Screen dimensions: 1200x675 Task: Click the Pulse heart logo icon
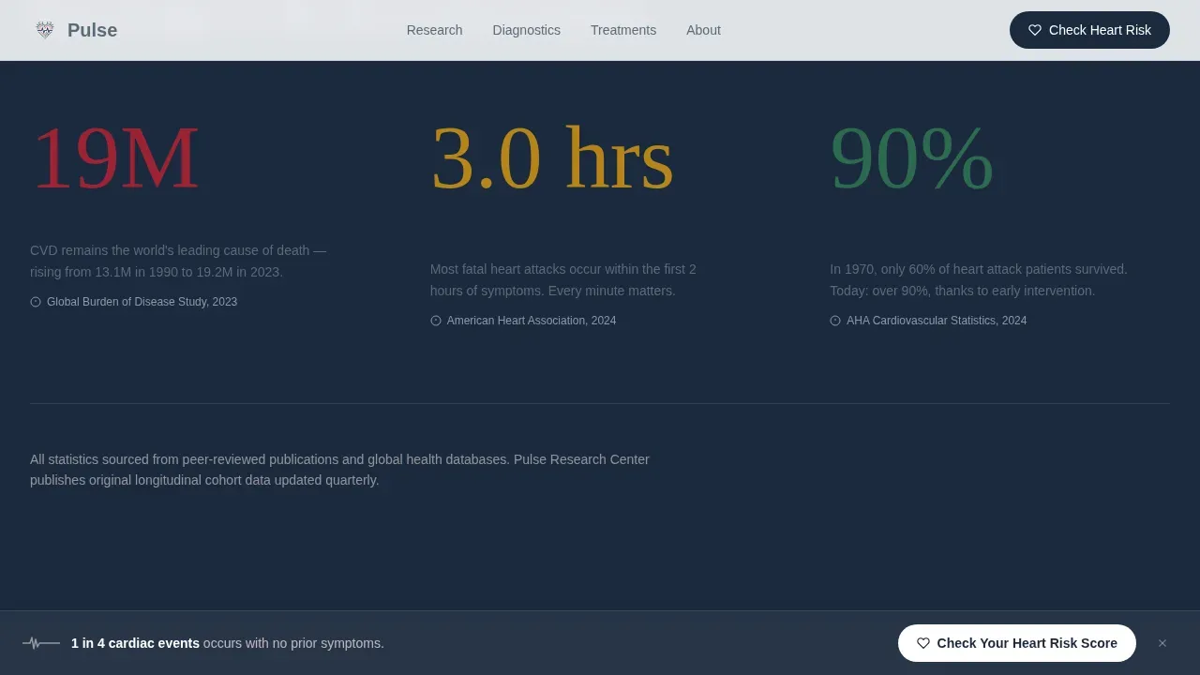pyautogui.click(x=45, y=30)
